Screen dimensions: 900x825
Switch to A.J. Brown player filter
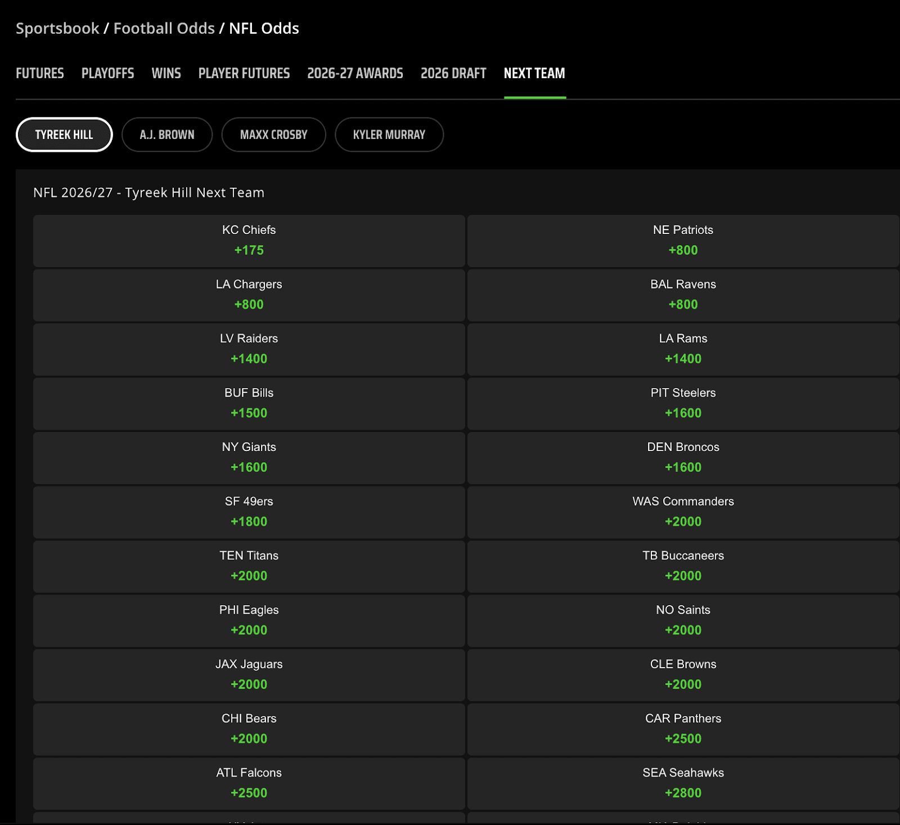(167, 135)
